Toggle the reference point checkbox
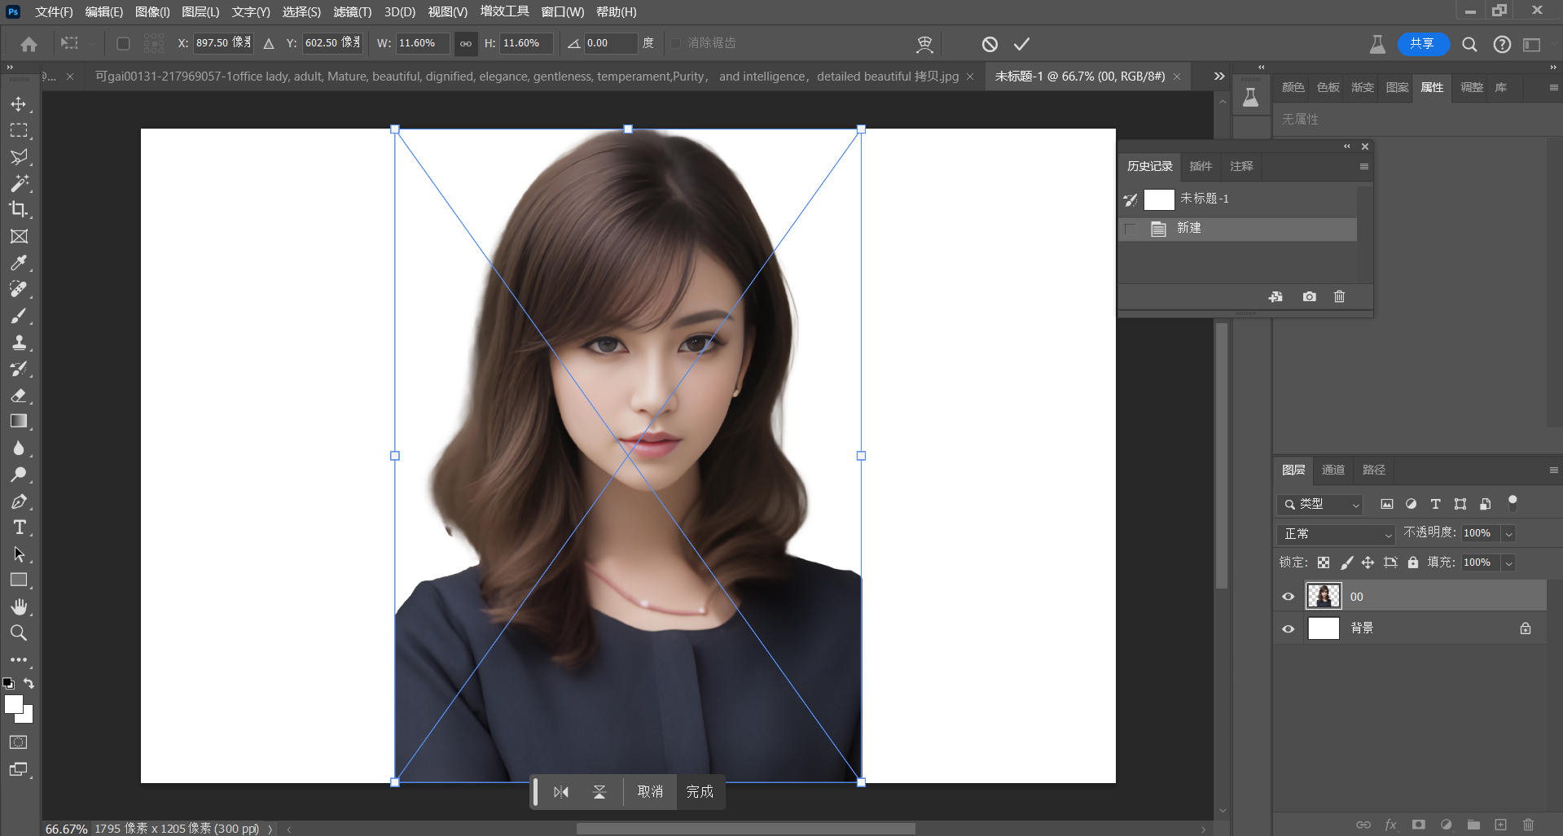 click(x=123, y=44)
